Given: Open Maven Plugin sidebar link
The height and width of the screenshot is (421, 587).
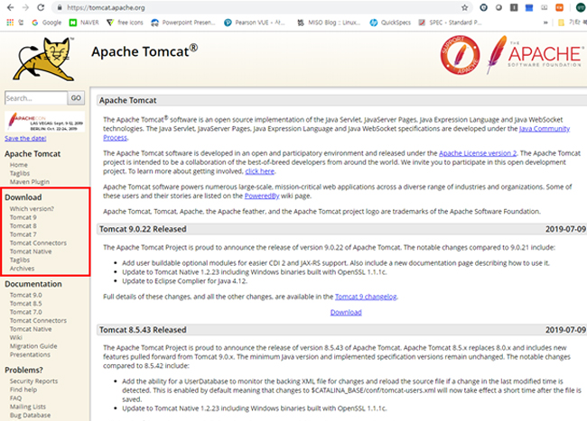Looking at the screenshot, I should [30, 182].
